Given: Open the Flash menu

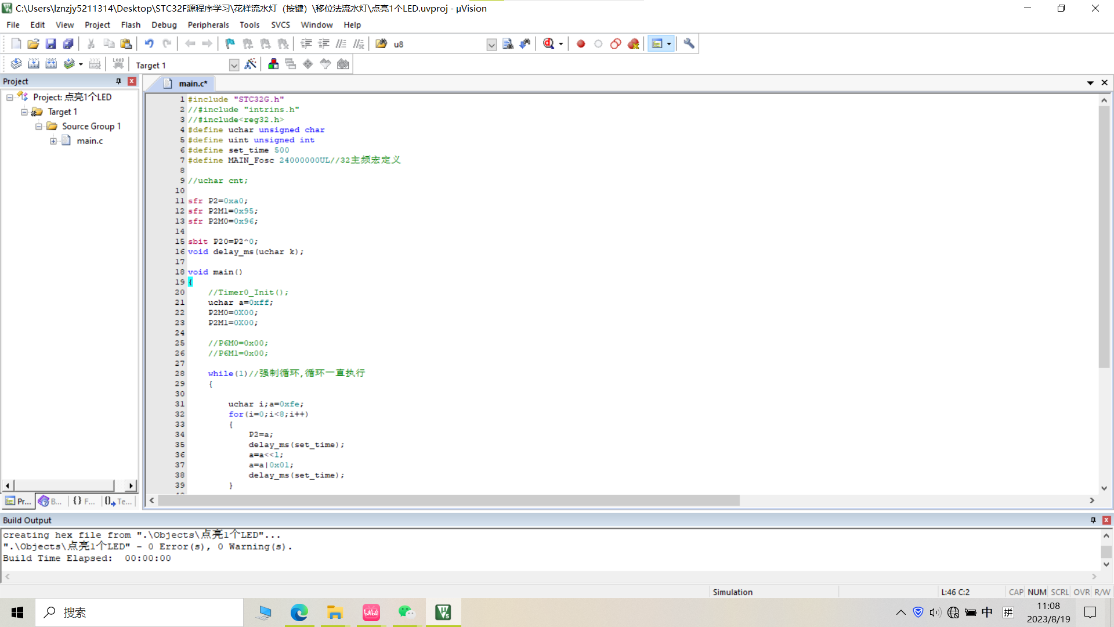Looking at the screenshot, I should [x=131, y=25].
